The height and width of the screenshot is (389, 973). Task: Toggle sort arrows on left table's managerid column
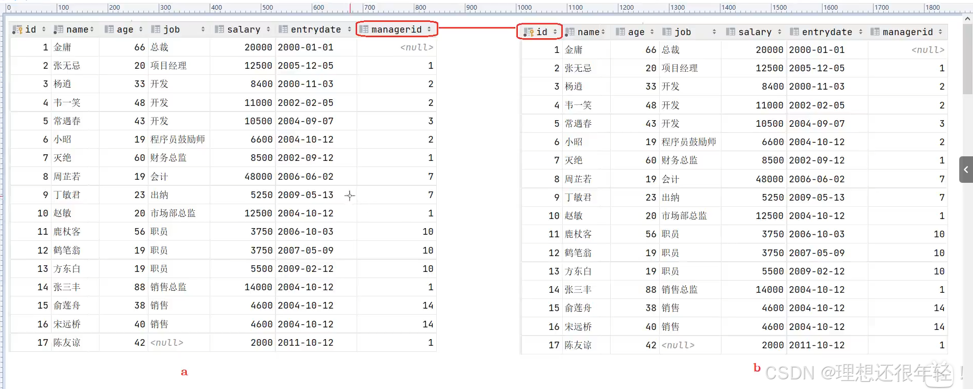429,30
